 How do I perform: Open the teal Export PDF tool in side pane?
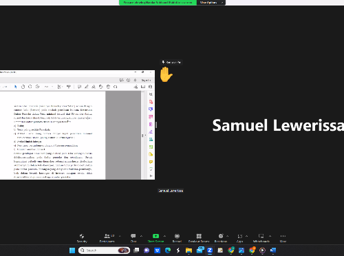(x=151, y=139)
